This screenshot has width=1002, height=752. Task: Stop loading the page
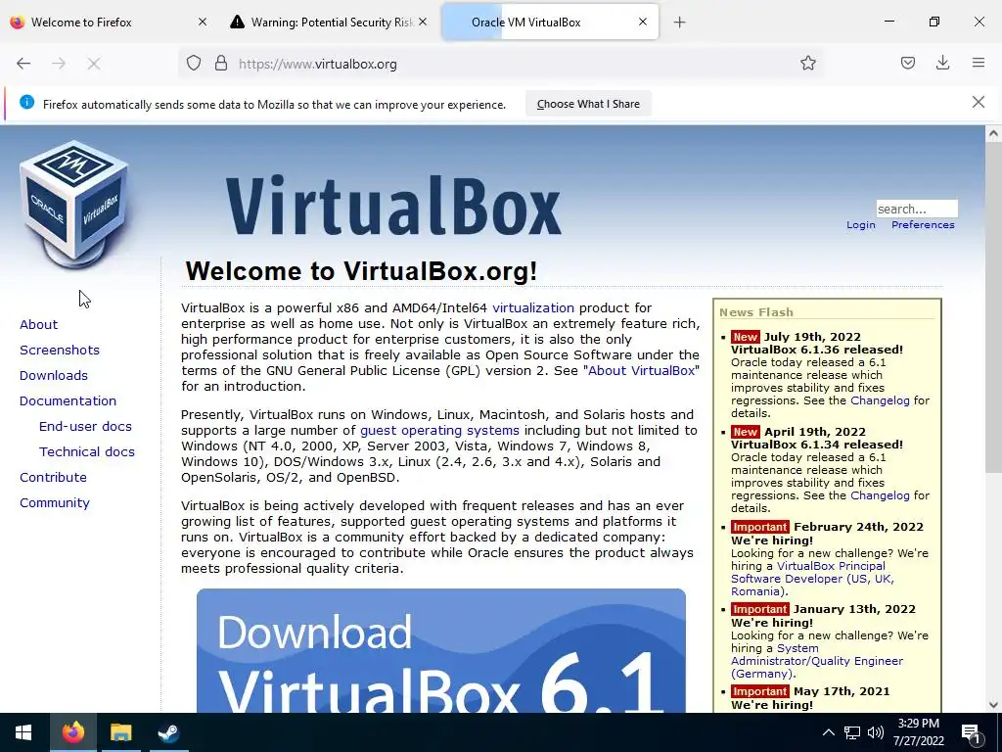click(94, 64)
